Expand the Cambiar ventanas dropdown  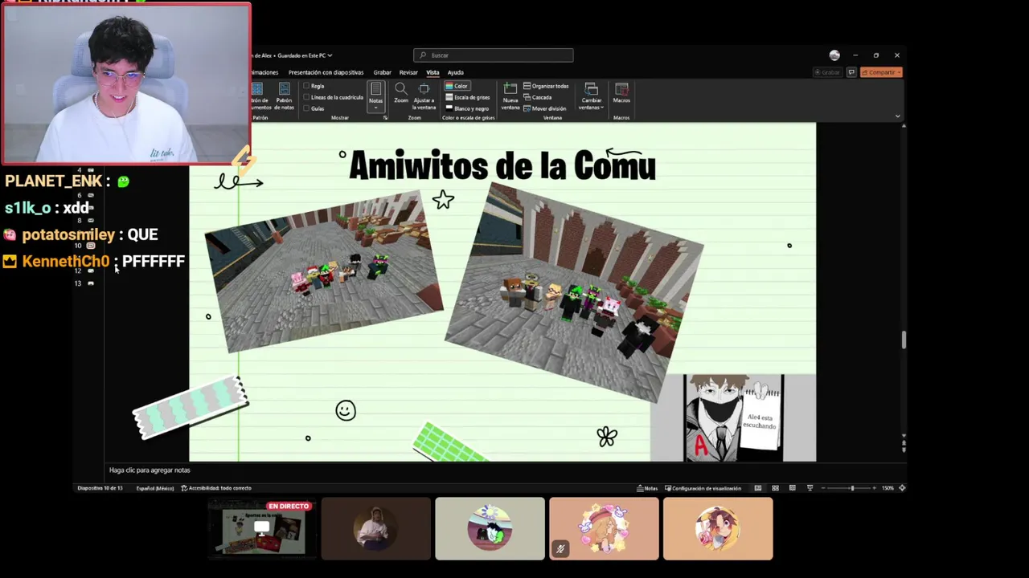(591, 96)
